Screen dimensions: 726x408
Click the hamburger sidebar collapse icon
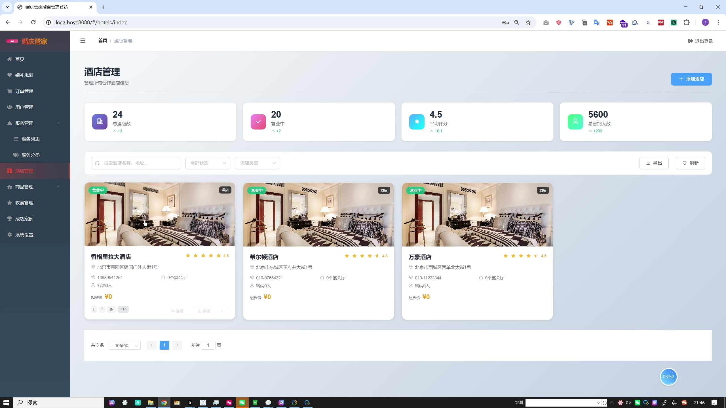click(83, 41)
